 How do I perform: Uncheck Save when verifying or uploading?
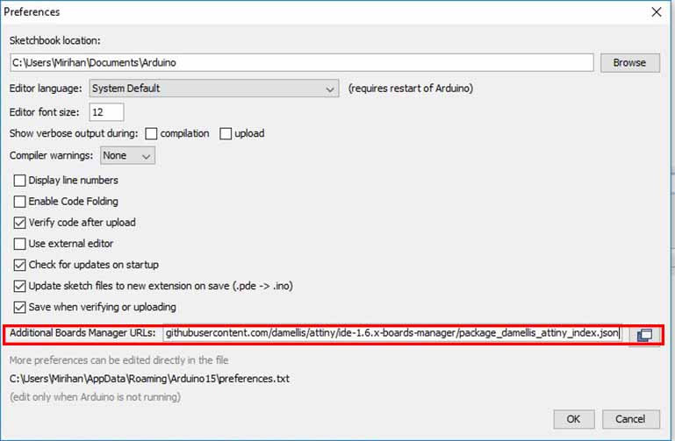click(20, 308)
